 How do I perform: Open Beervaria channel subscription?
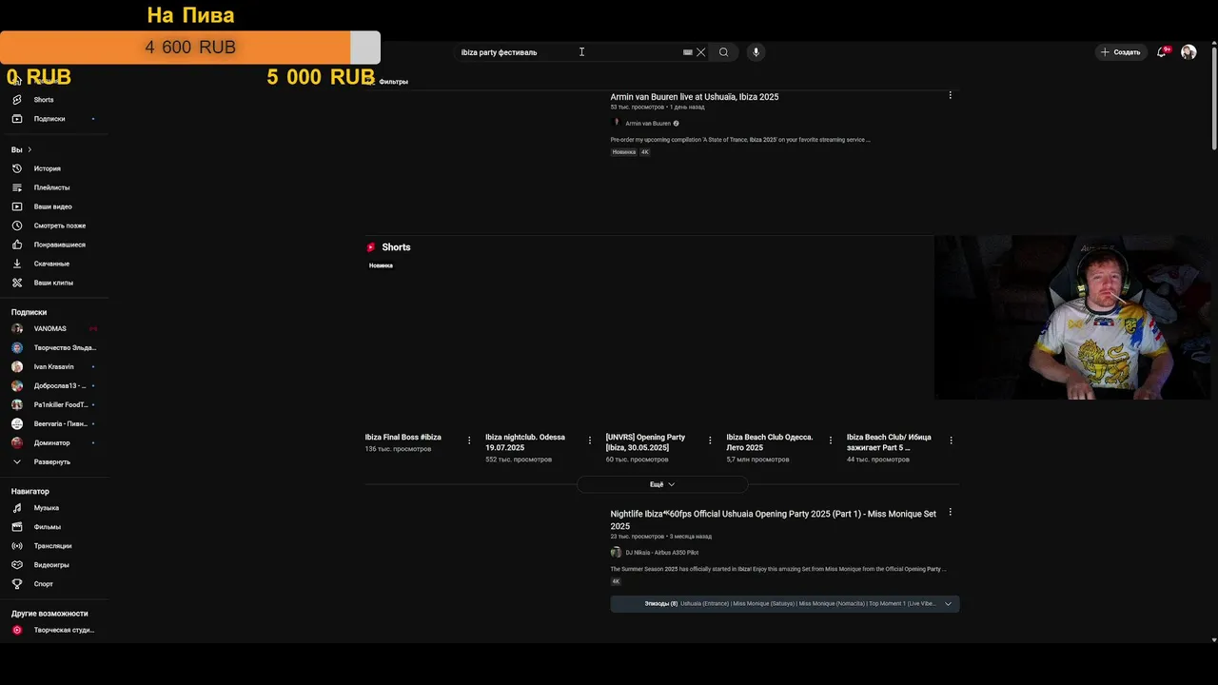tap(53, 423)
